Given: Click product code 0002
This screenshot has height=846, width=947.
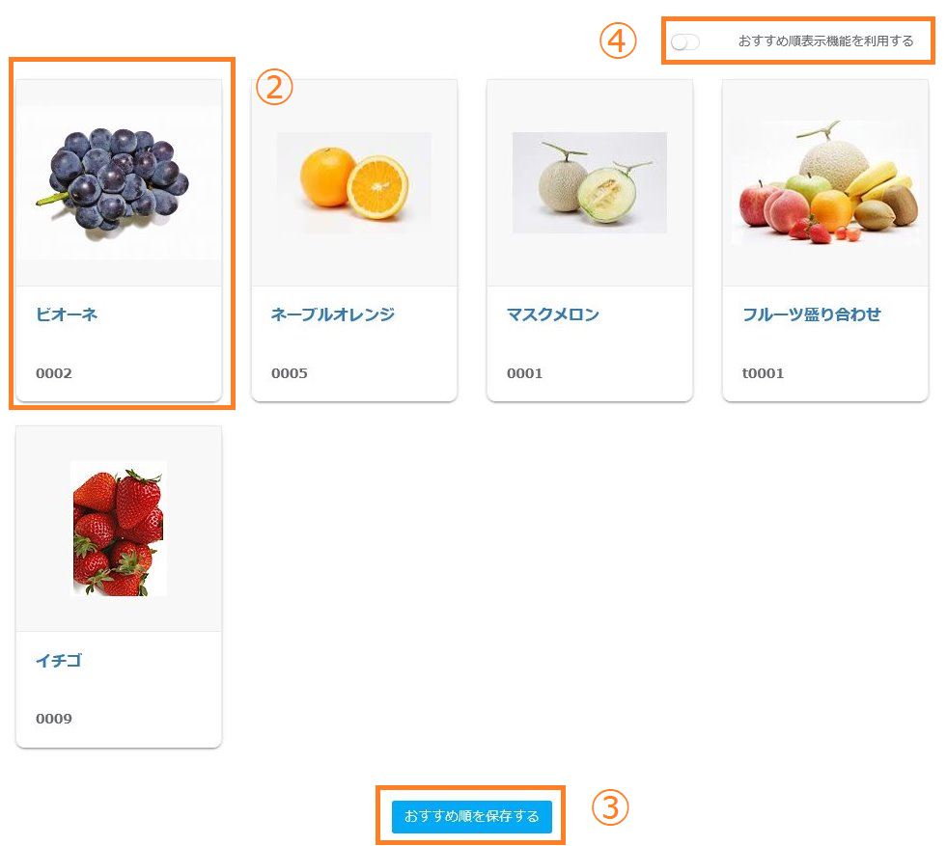Looking at the screenshot, I should coord(54,373).
